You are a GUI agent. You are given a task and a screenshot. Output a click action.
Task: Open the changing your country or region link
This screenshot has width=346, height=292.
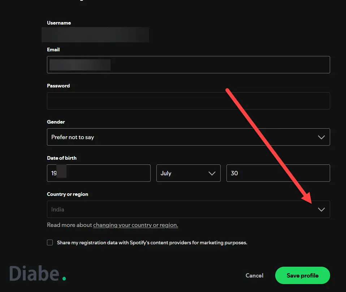(135, 225)
